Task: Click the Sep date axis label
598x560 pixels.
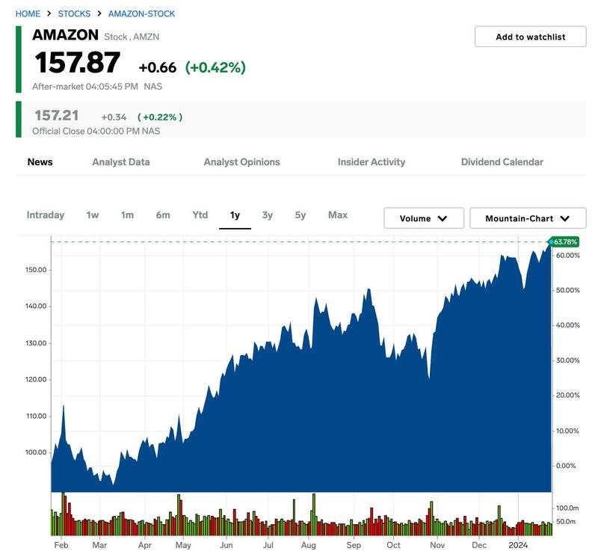Action: tap(354, 545)
